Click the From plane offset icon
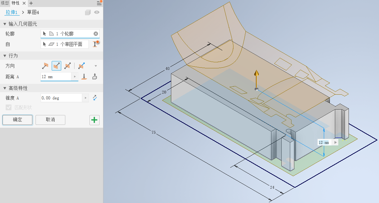 [95, 44]
